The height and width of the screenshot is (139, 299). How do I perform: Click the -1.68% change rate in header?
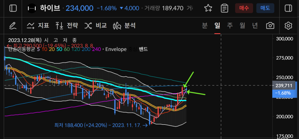coord(107,8)
